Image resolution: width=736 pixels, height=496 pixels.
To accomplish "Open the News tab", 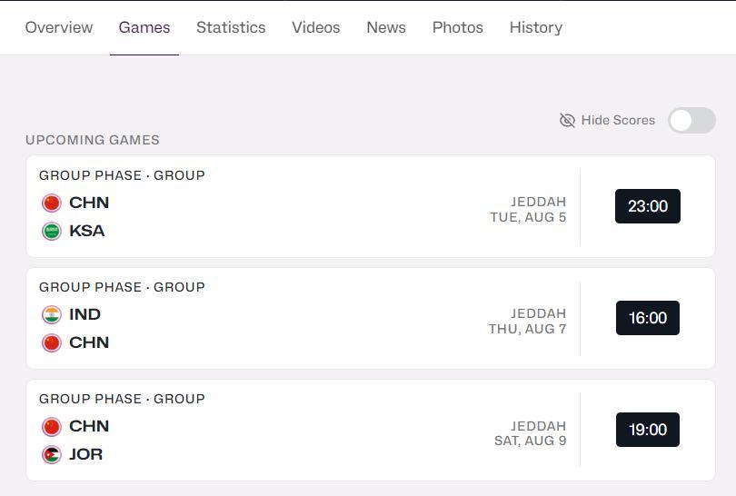I will 386,27.
